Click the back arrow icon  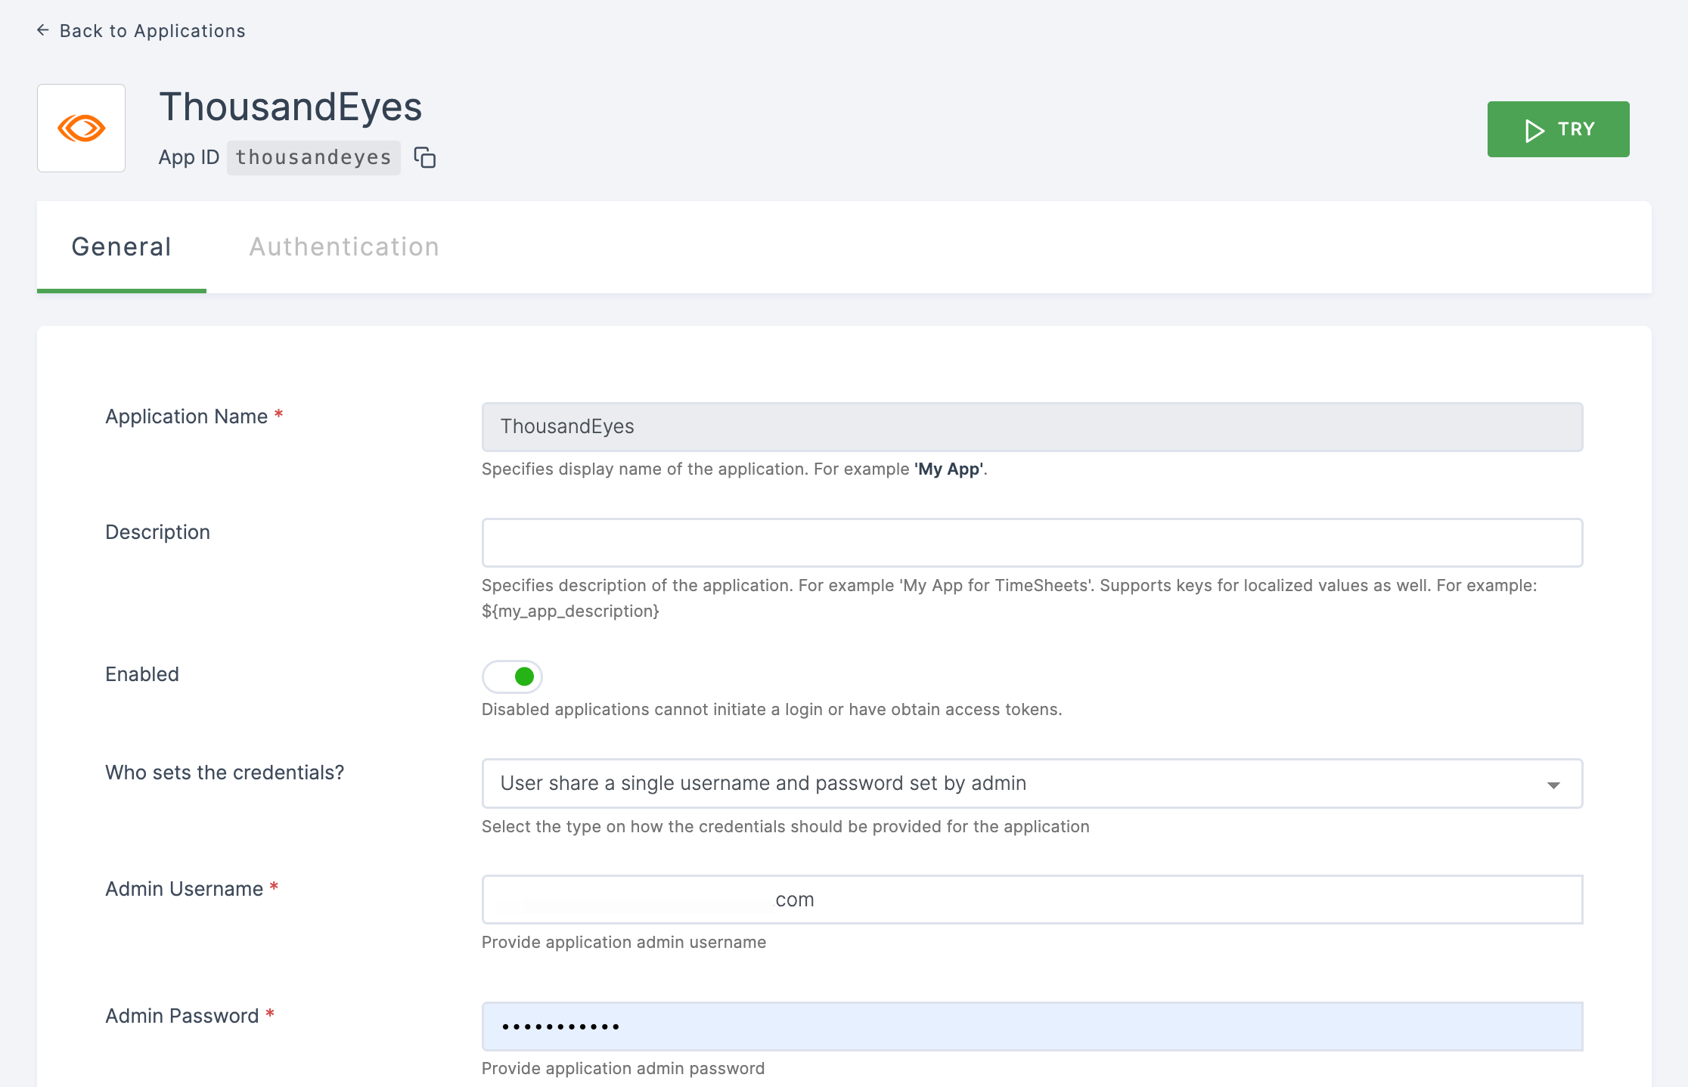coord(43,30)
